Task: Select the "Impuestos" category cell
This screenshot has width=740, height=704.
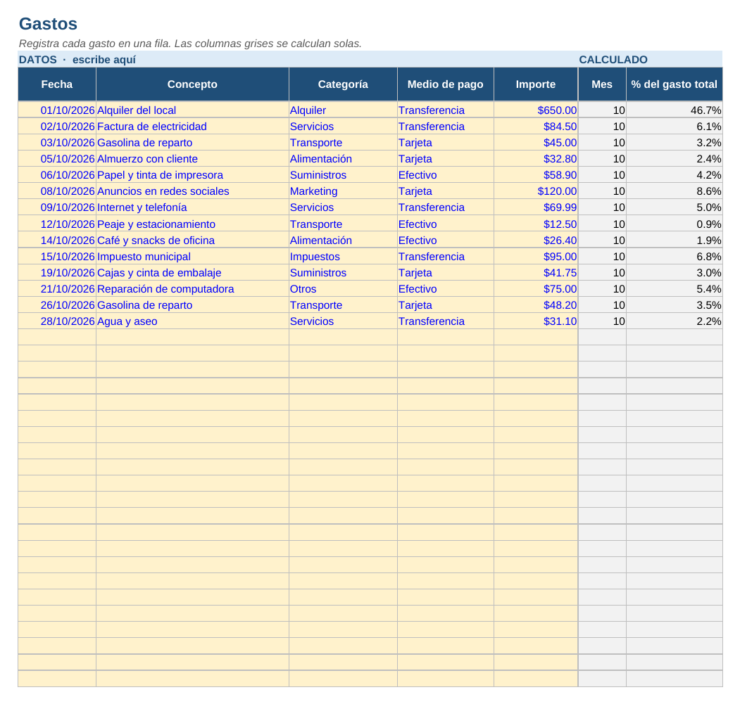Action: pyautogui.click(x=343, y=257)
